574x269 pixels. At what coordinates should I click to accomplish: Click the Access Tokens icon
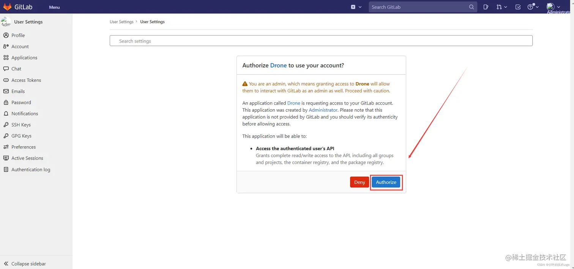coord(6,80)
